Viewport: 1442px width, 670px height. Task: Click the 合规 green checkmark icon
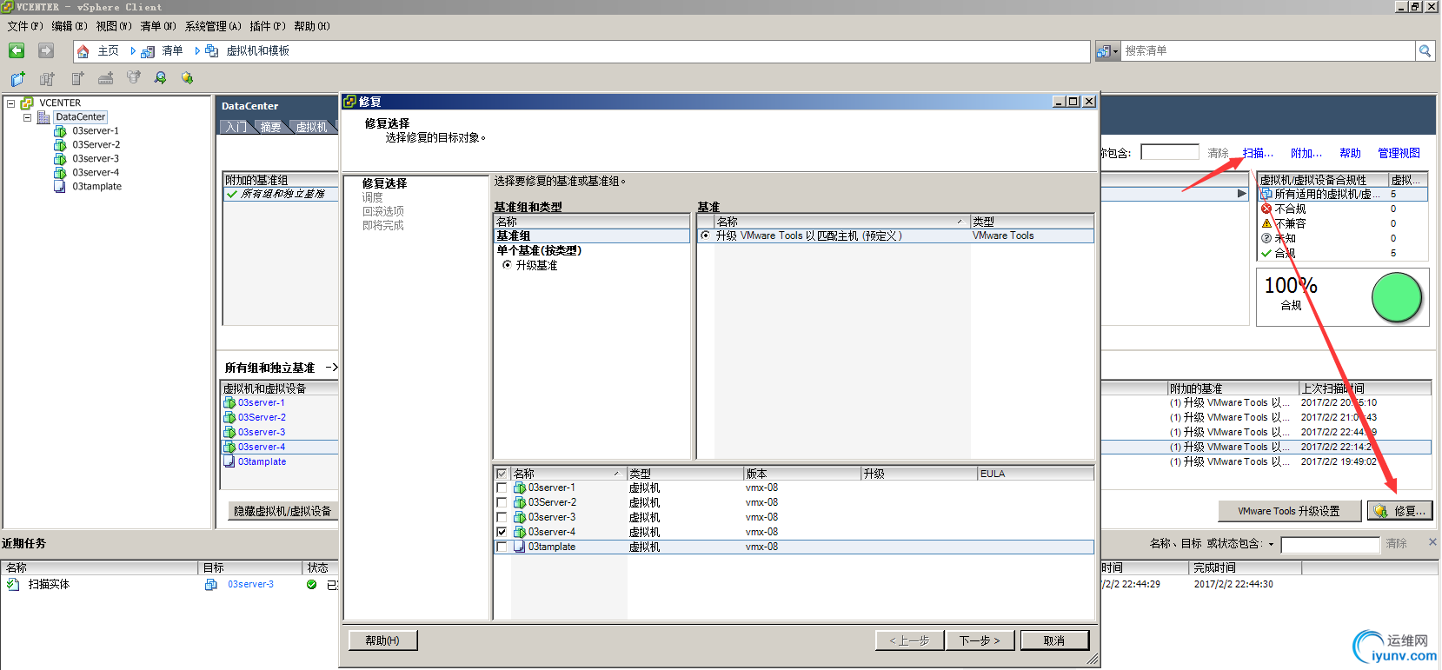1266,254
